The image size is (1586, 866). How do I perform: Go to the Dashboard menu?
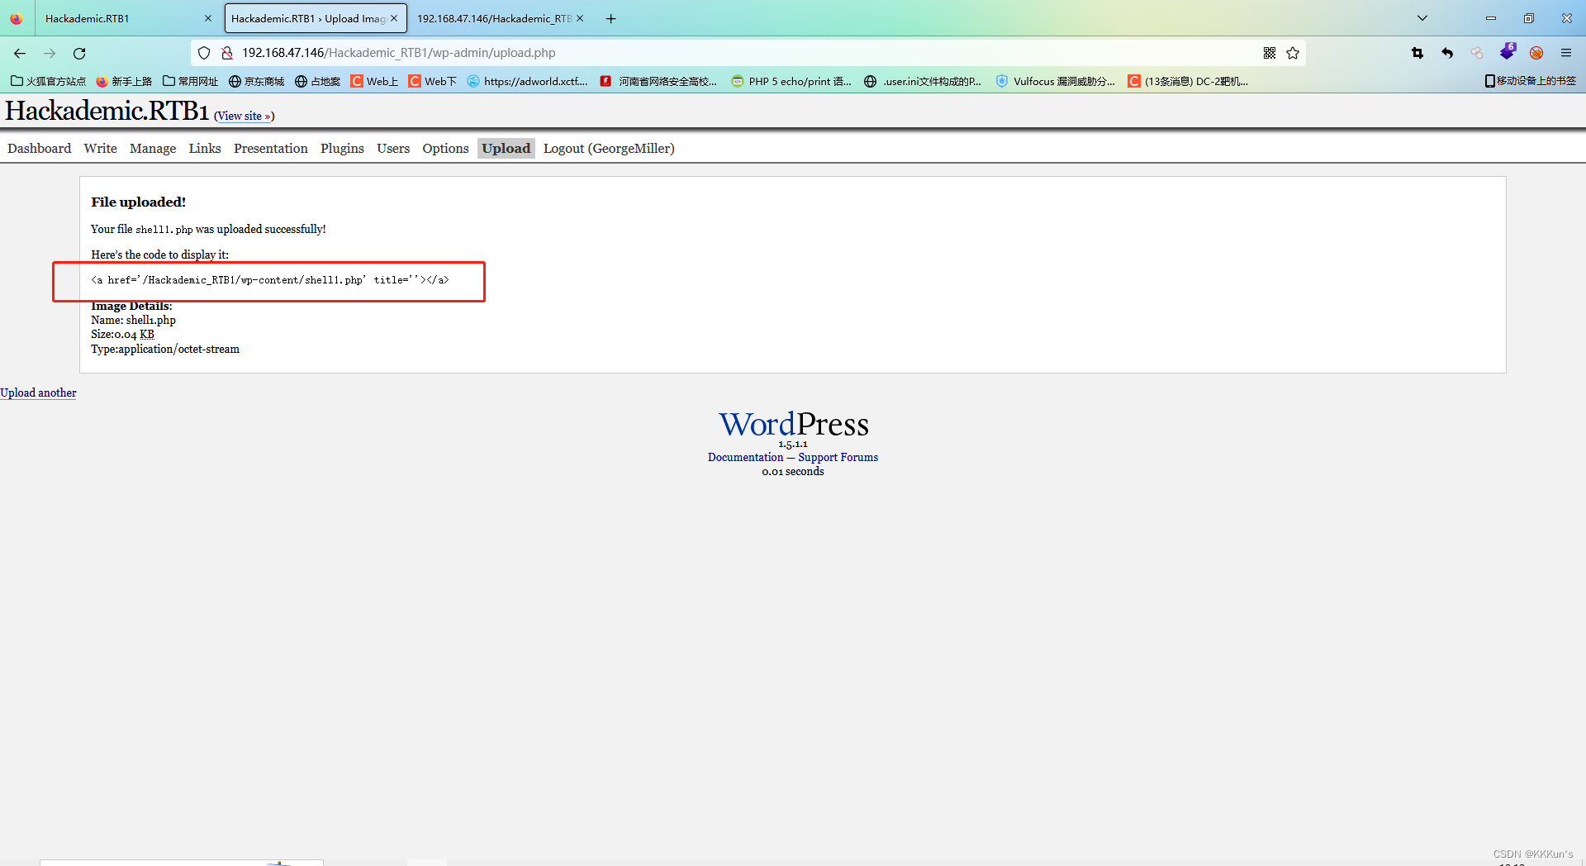[x=39, y=148]
